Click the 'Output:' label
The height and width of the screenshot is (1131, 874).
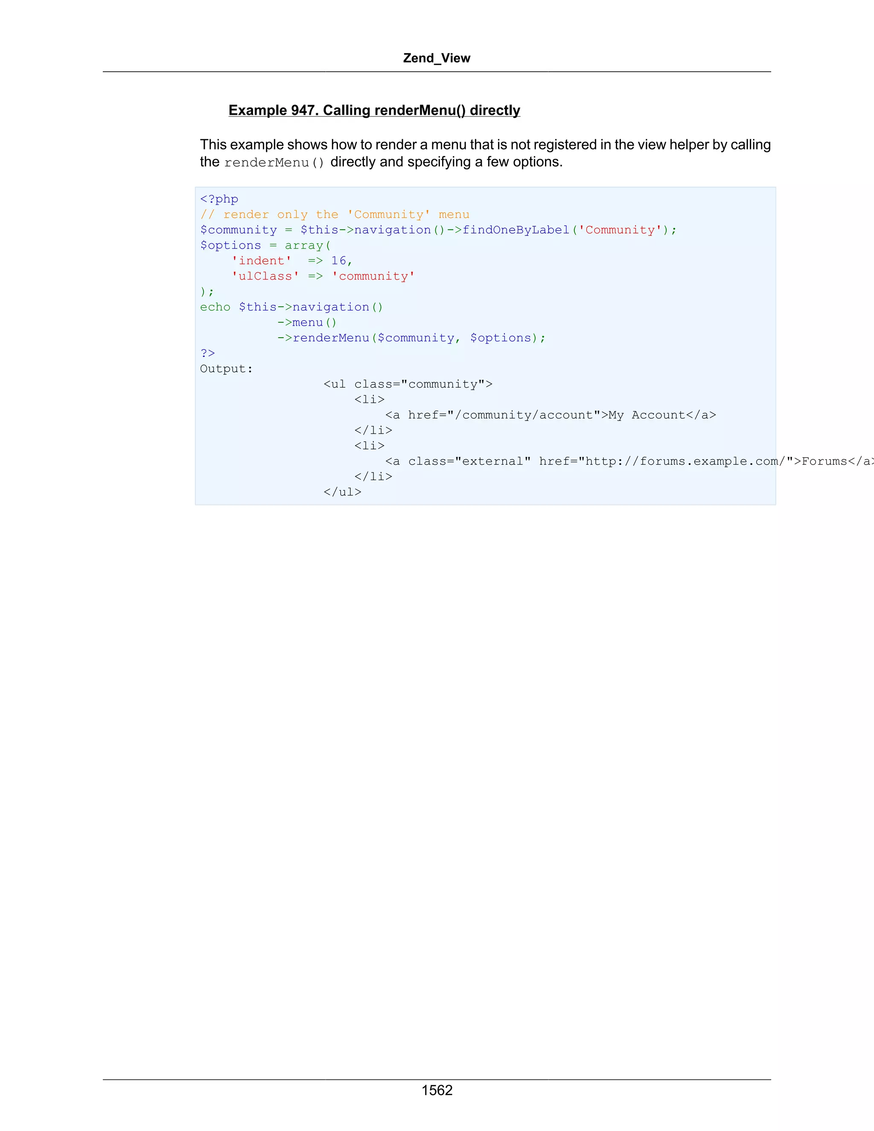(x=226, y=369)
